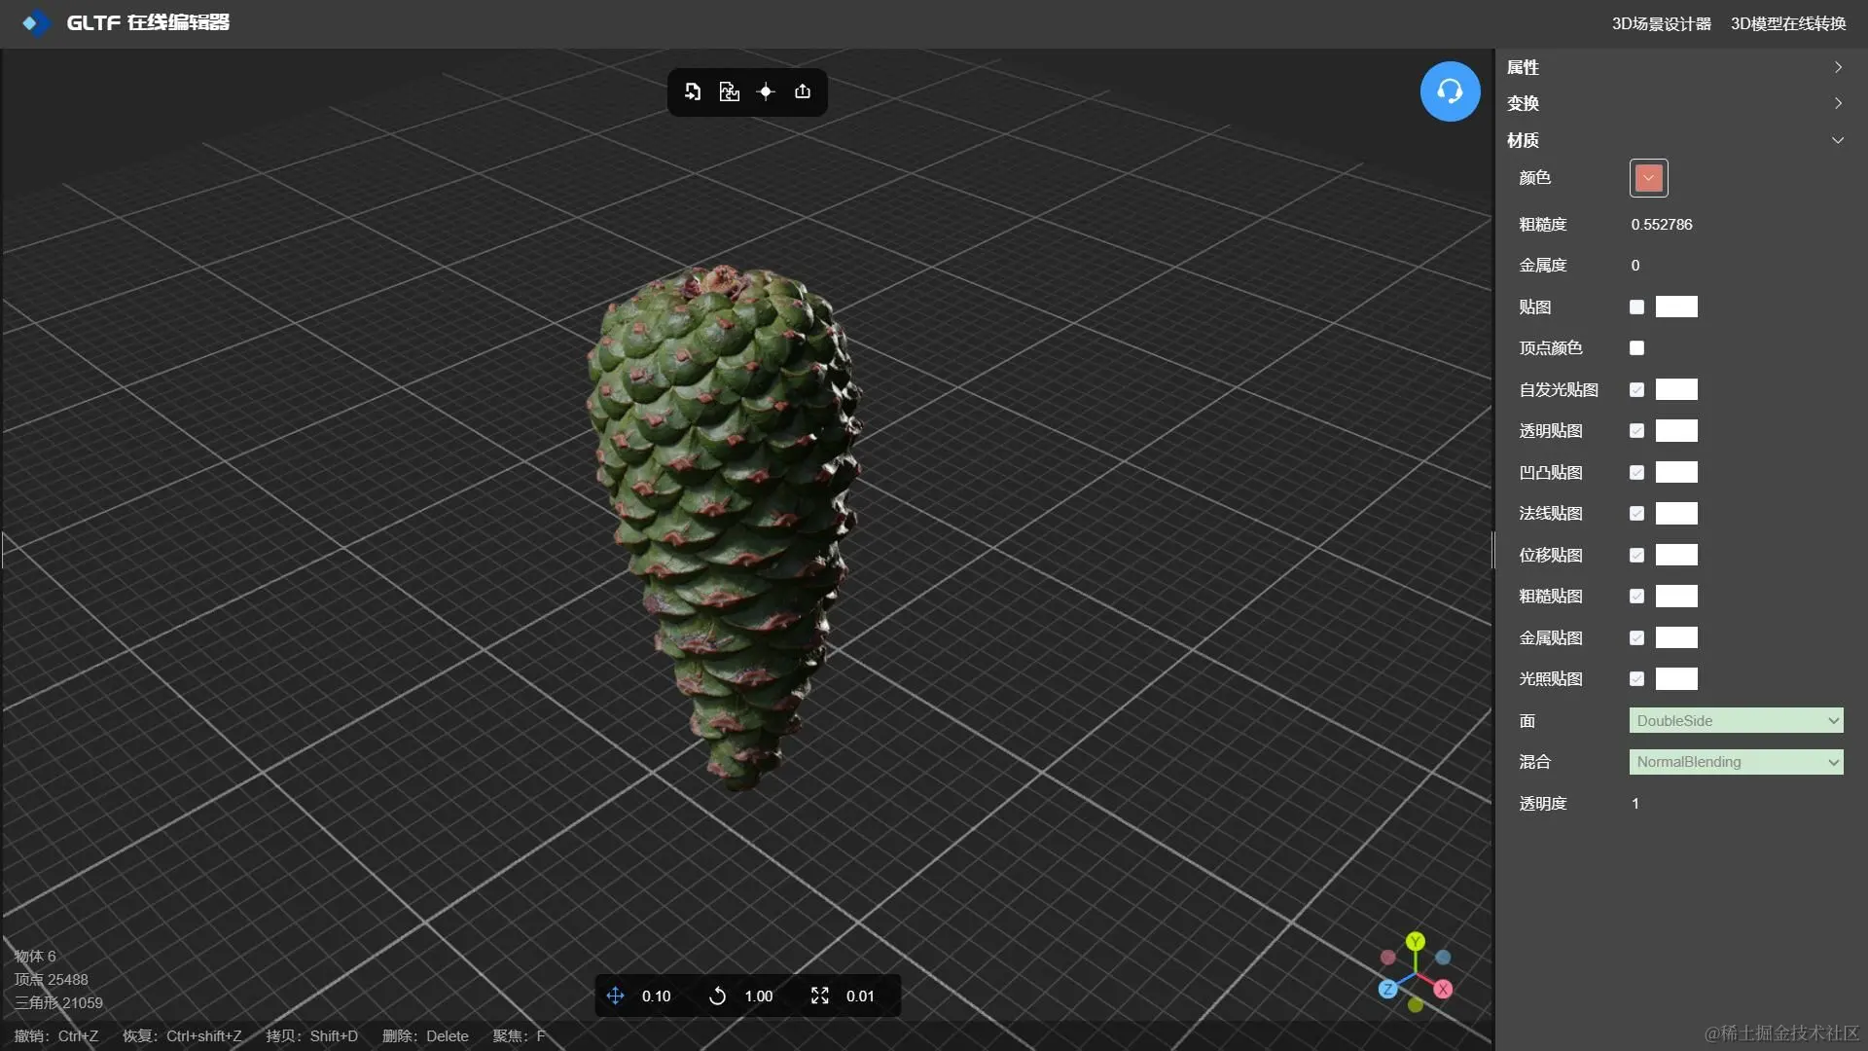This screenshot has width=1868, height=1051.
Task: Click the export share icon
Action: coord(803,91)
